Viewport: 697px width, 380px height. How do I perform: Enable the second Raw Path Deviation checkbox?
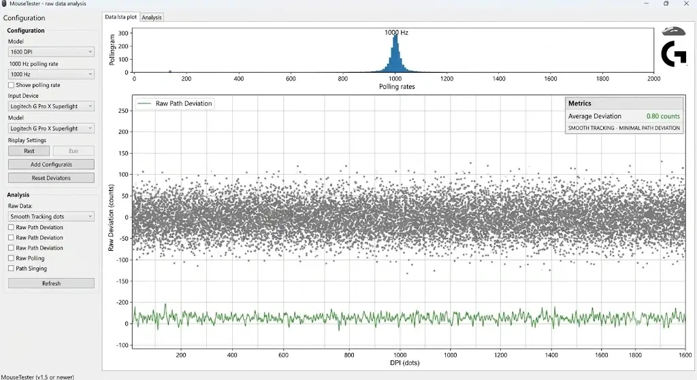coord(11,237)
